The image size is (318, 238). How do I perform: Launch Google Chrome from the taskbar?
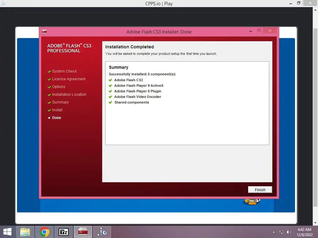tap(44, 232)
